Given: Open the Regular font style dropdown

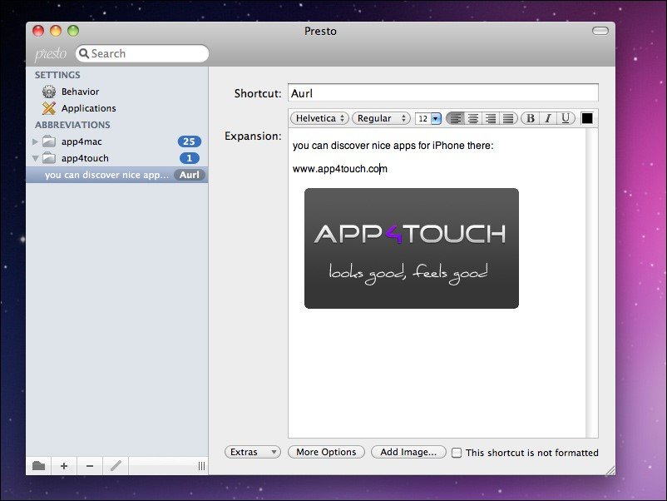Looking at the screenshot, I should click(x=381, y=118).
